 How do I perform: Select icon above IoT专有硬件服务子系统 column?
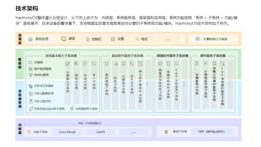coord(222,63)
